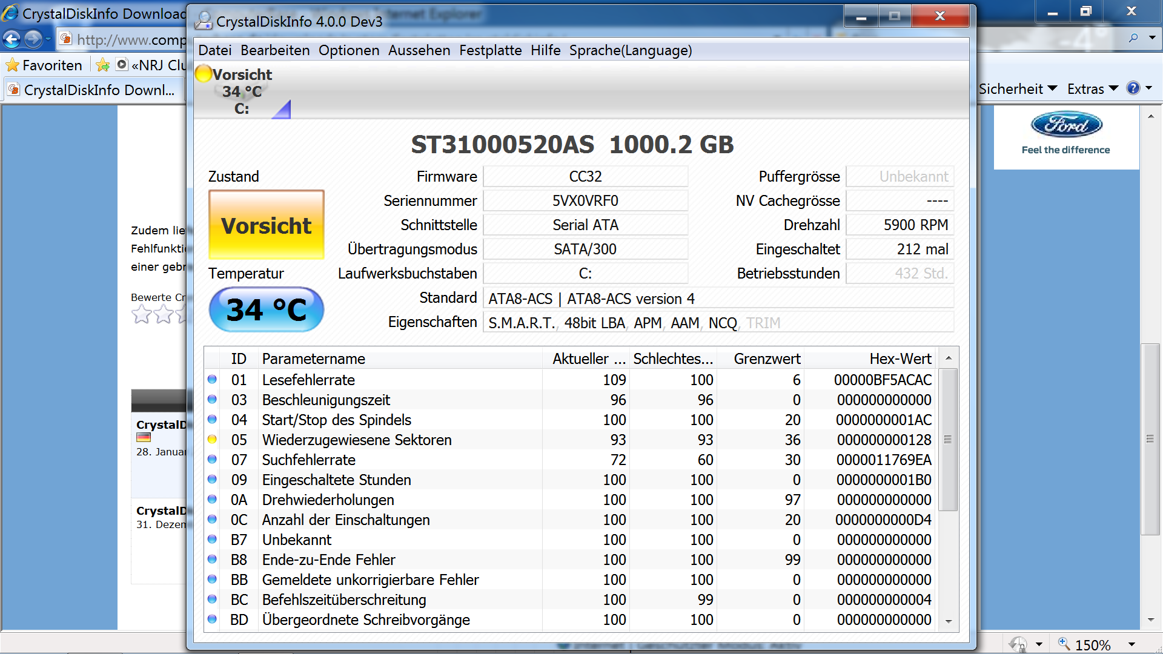This screenshot has width=1163, height=654.
Task: Click the Grenzwert column header
Action: [761, 359]
